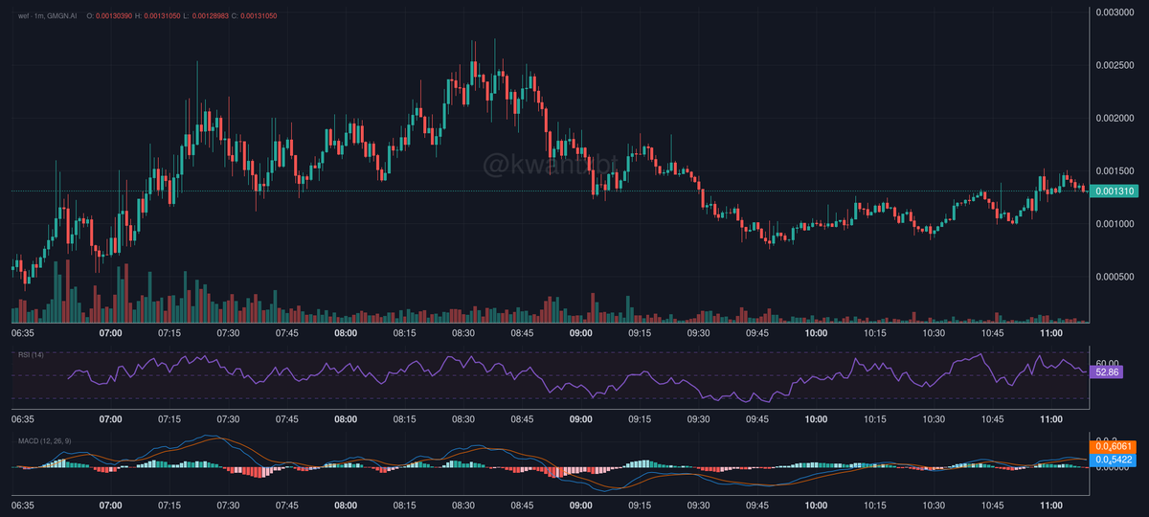Click the 10:00 label on the main chart time axis
1149x517 pixels.
[816, 333]
